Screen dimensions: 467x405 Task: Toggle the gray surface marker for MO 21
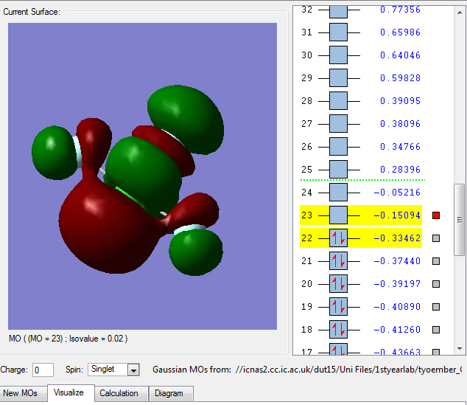(x=437, y=261)
